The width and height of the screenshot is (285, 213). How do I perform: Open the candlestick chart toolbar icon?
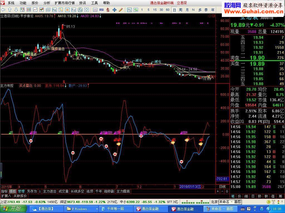[41, 10]
